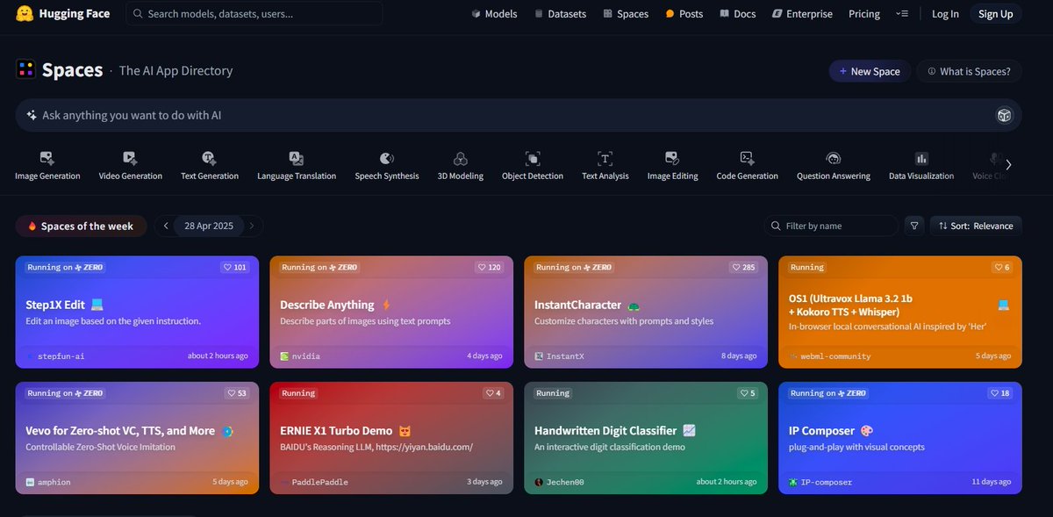
Task: Show more categories with right chevron
Action: pyautogui.click(x=1008, y=165)
